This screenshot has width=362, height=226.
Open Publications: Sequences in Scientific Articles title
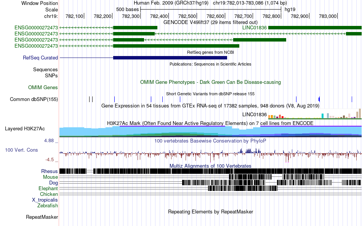(210, 64)
